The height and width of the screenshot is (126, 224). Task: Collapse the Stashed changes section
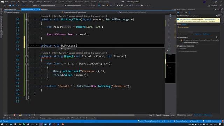click(178, 46)
